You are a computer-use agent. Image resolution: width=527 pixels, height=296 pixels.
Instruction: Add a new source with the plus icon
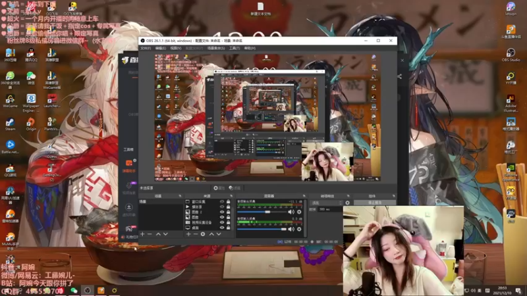point(188,234)
